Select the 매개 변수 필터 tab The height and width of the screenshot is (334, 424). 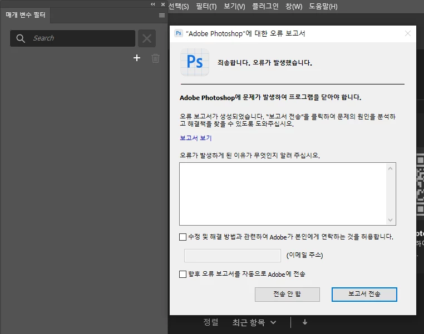26,15
